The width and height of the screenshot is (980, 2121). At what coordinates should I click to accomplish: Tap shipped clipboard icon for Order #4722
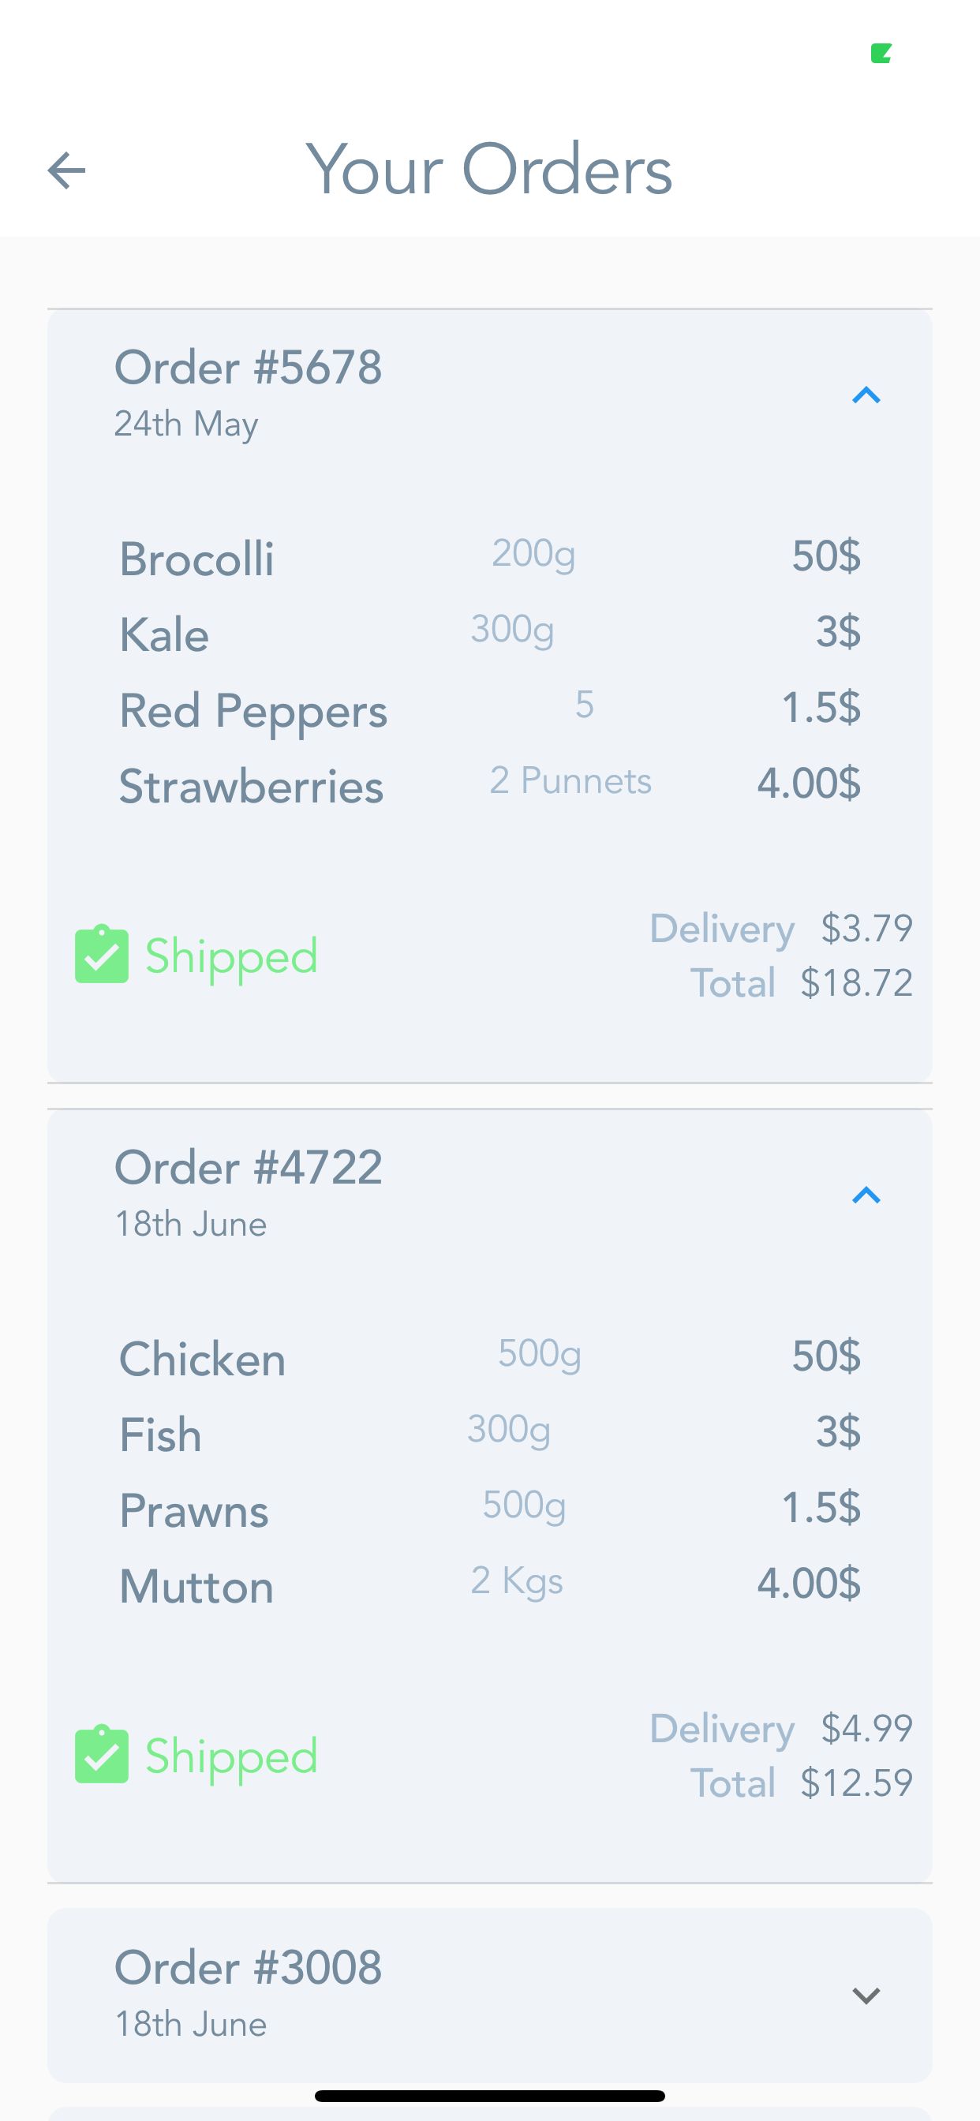tap(102, 1755)
